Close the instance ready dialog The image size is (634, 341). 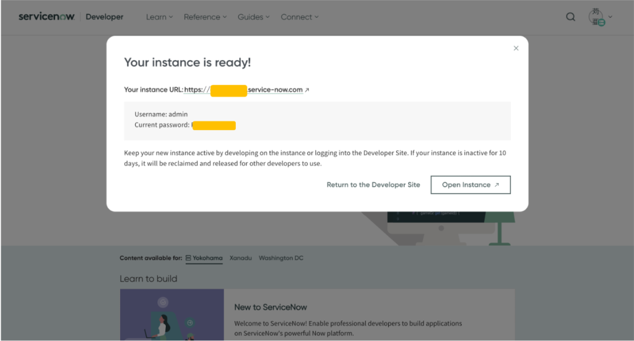point(516,48)
